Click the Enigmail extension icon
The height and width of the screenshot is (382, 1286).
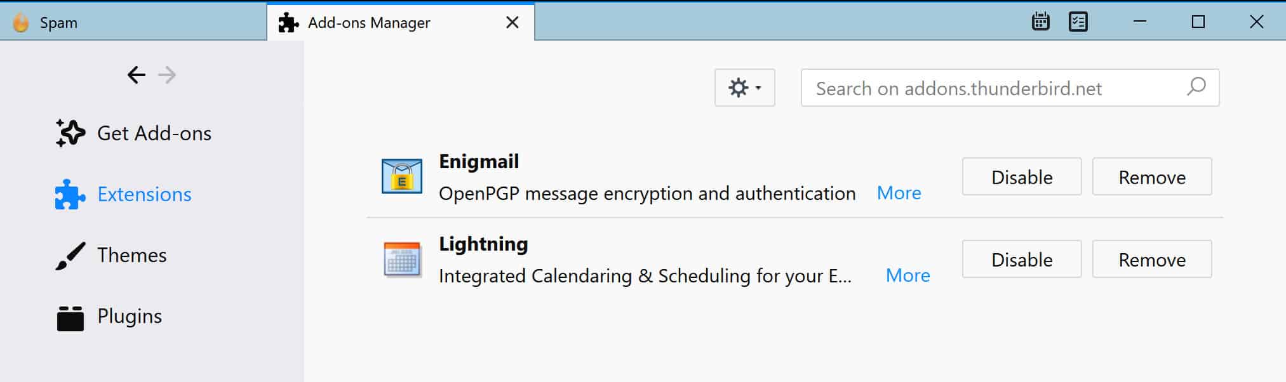point(402,176)
